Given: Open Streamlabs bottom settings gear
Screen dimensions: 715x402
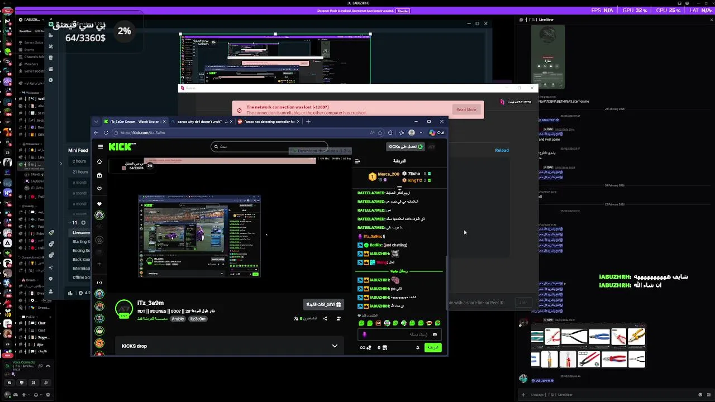Looking at the screenshot, I should click(50, 279).
